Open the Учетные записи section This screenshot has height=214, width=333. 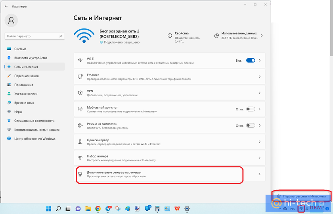pyautogui.click(x=34, y=94)
